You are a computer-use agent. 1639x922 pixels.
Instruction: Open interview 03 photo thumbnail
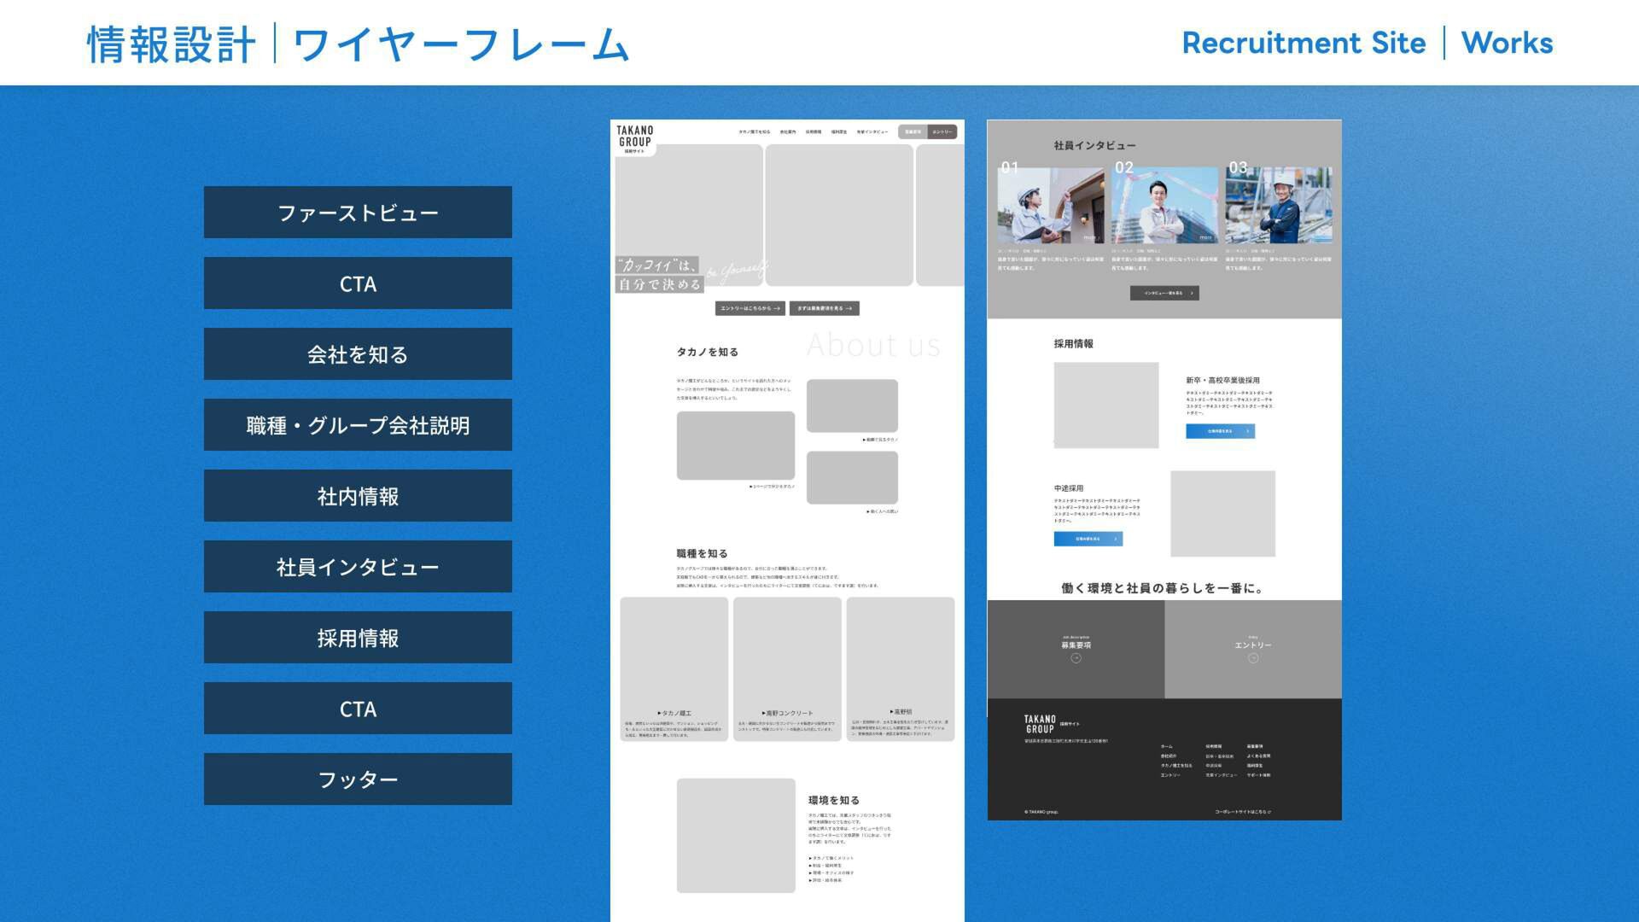[x=1278, y=206]
